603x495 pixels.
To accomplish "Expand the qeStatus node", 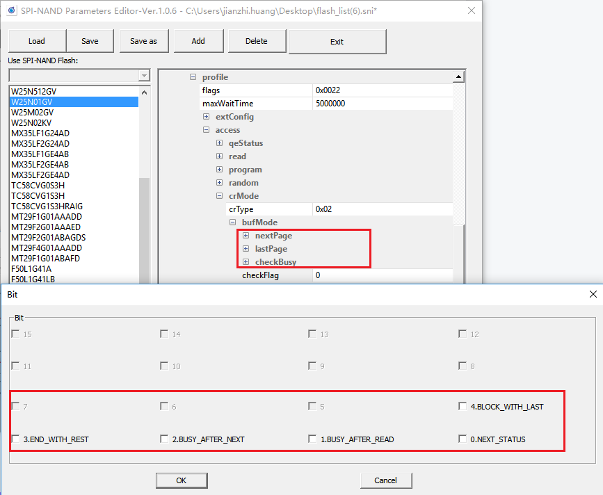I will tap(220, 143).
